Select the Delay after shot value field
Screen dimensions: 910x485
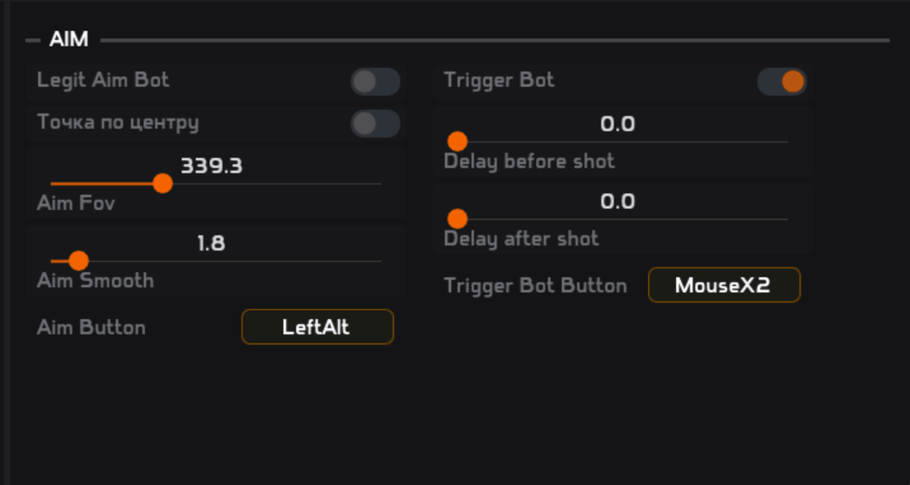[618, 201]
